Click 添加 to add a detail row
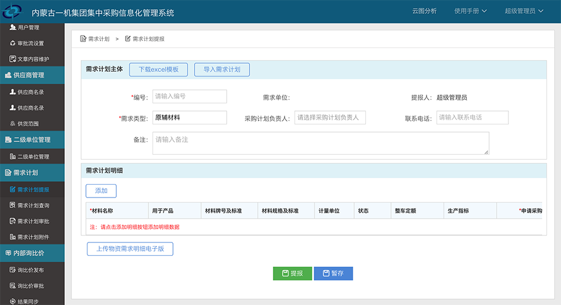Viewport: 561px width, 305px height. [101, 191]
